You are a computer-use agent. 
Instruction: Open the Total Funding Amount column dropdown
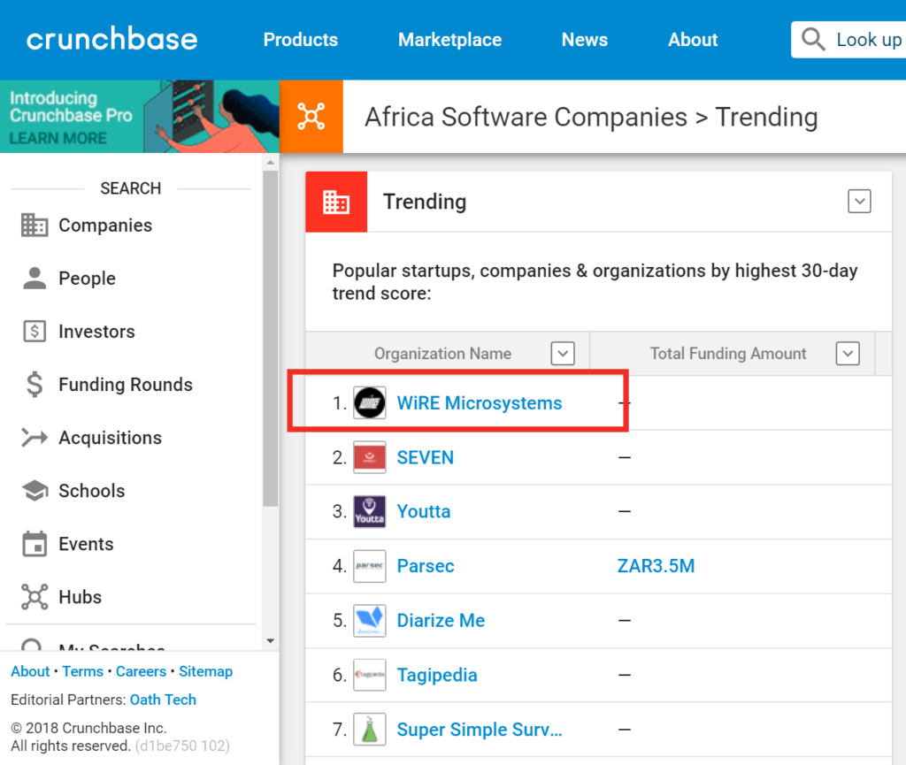pos(848,354)
